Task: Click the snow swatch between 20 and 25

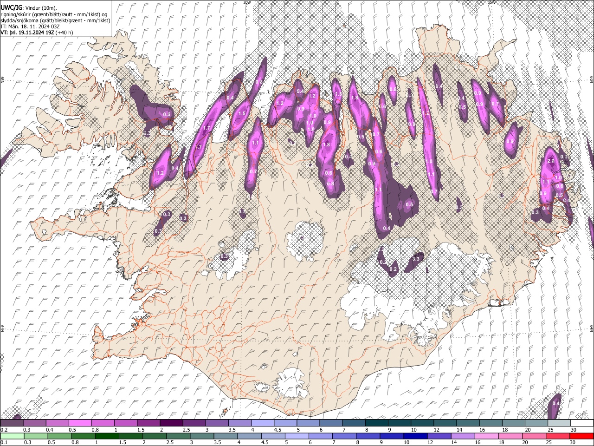Action: pyautogui.click(x=536, y=423)
